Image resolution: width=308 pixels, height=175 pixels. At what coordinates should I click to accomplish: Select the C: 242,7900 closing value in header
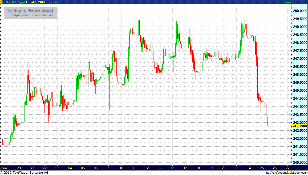coord(35,2)
